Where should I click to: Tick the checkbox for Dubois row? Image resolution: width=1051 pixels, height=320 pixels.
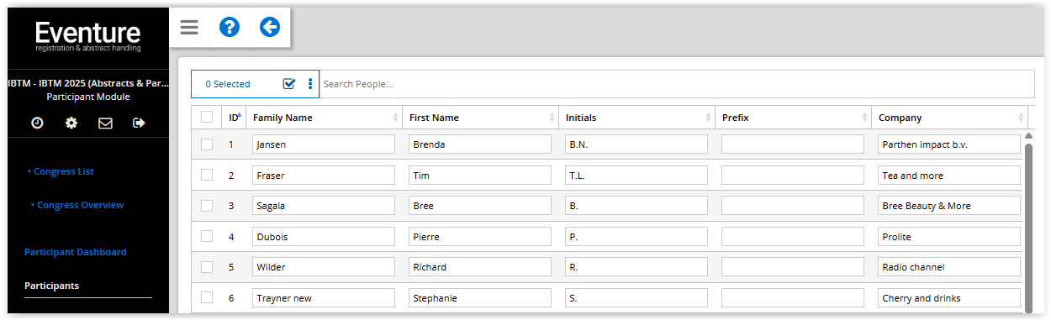[x=207, y=237]
